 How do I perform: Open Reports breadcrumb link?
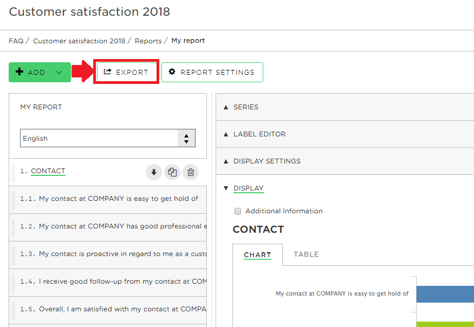[x=148, y=41]
